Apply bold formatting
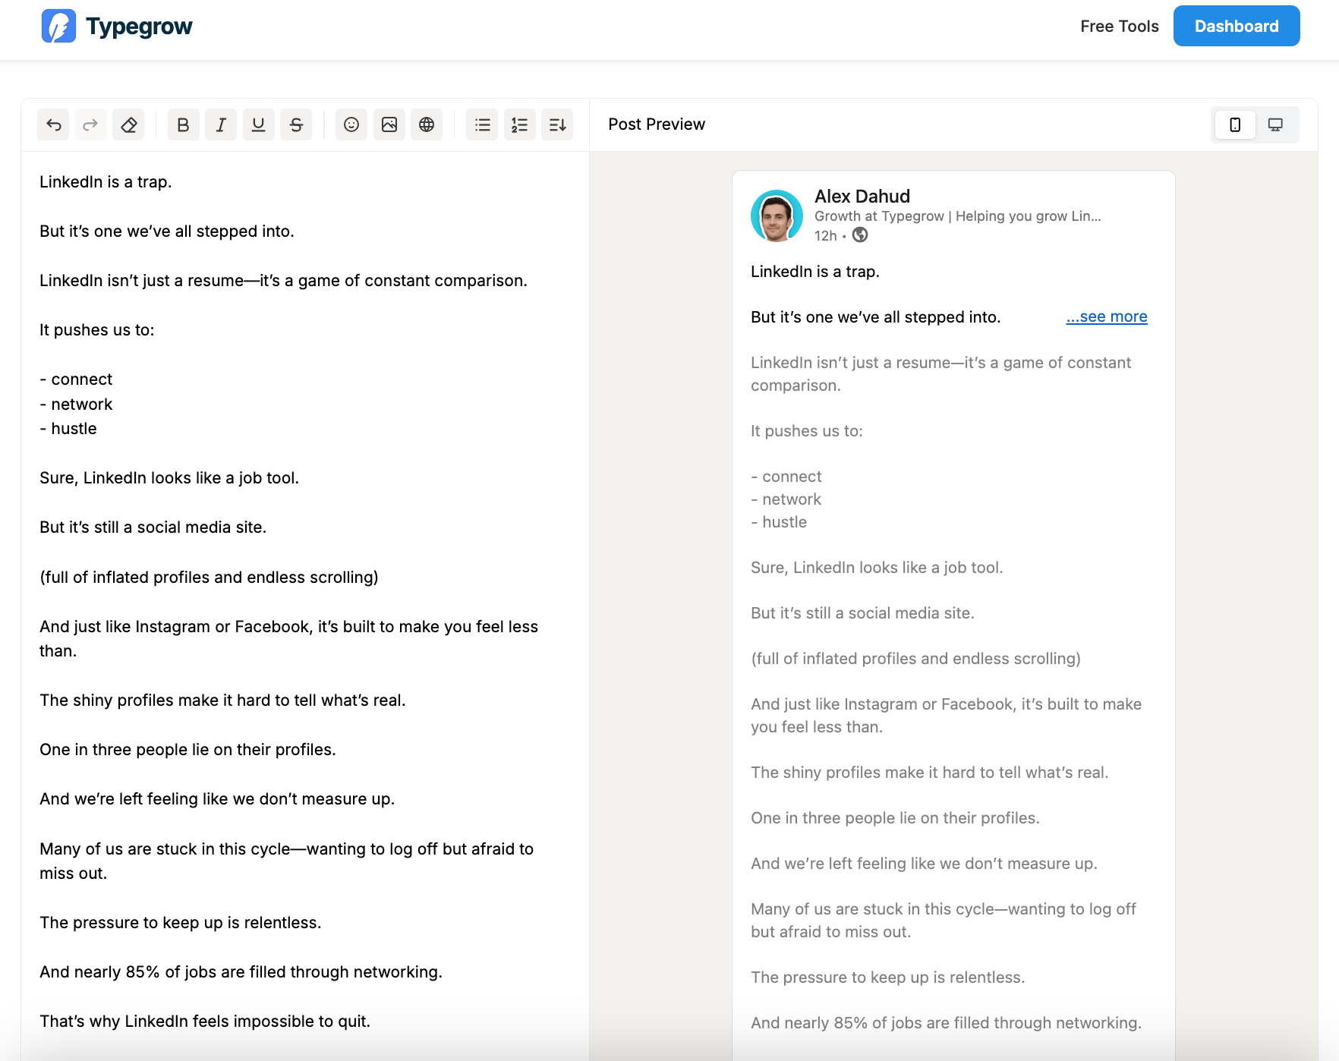 (183, 124)
